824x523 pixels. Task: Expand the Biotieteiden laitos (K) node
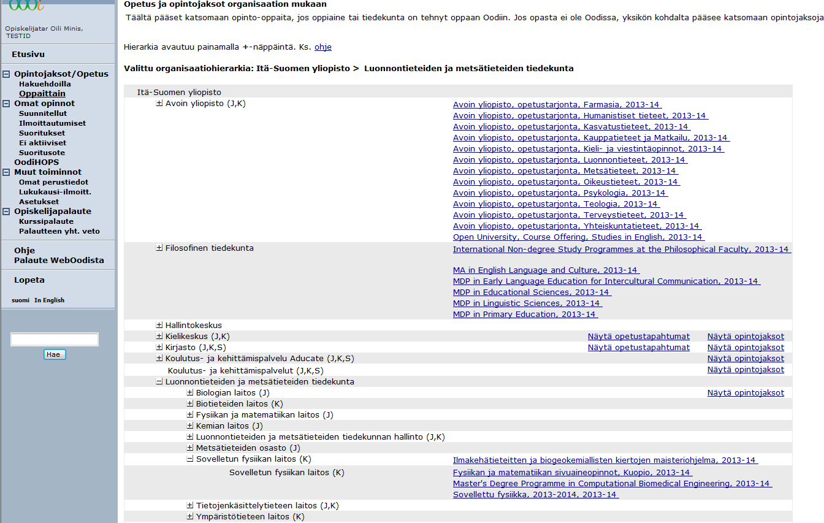190,404
